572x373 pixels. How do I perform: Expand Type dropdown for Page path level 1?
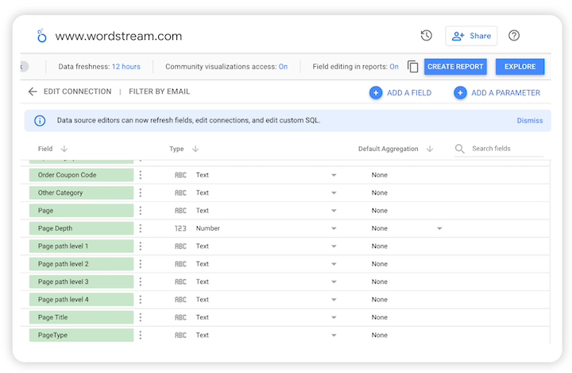[334, 247]
